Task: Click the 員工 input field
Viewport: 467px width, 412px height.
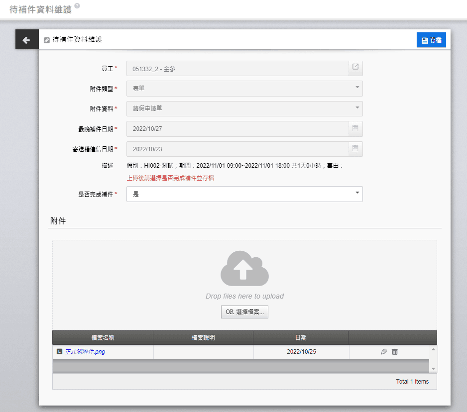Action: 237,69
